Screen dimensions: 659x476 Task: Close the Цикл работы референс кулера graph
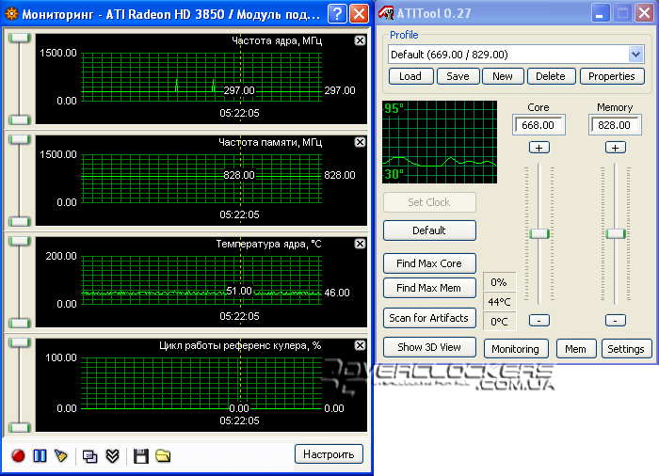(360, 345)
